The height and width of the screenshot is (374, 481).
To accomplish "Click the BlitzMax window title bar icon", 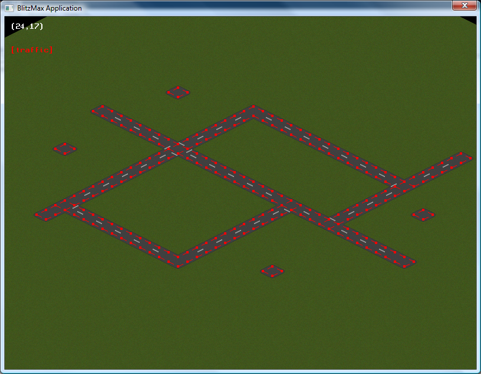I will click(9, 8).
